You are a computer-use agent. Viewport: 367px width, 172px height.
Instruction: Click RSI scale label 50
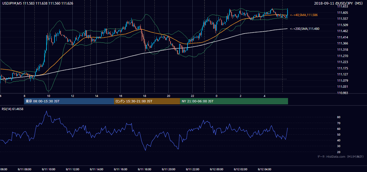[x=339, y=135]
